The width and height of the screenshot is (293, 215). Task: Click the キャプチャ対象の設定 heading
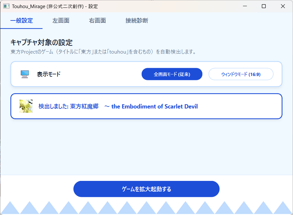tap(42, 43)
